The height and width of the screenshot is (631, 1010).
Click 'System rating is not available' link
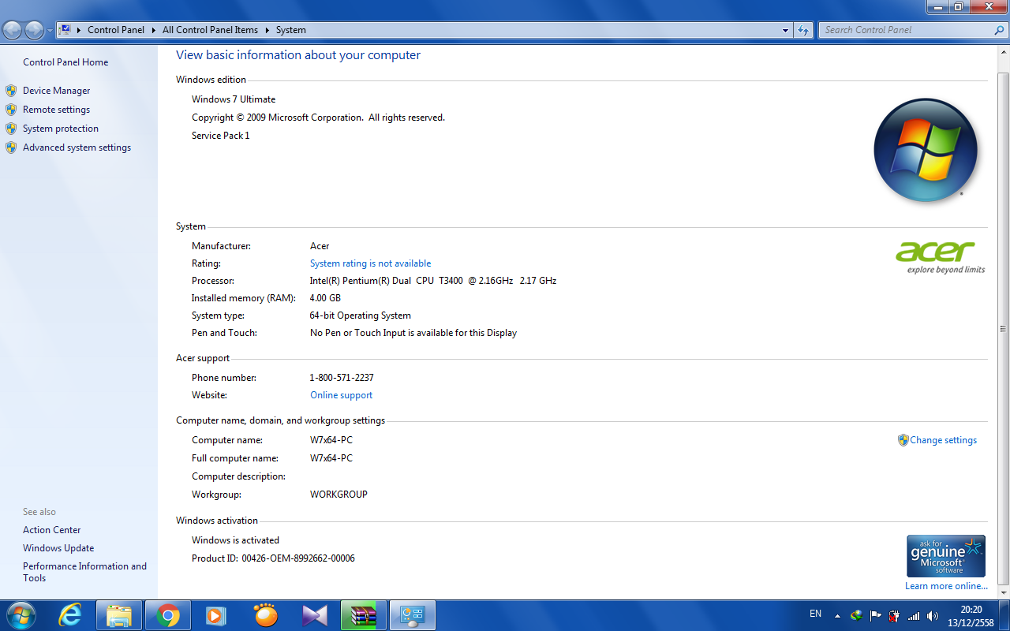point(370,263)
